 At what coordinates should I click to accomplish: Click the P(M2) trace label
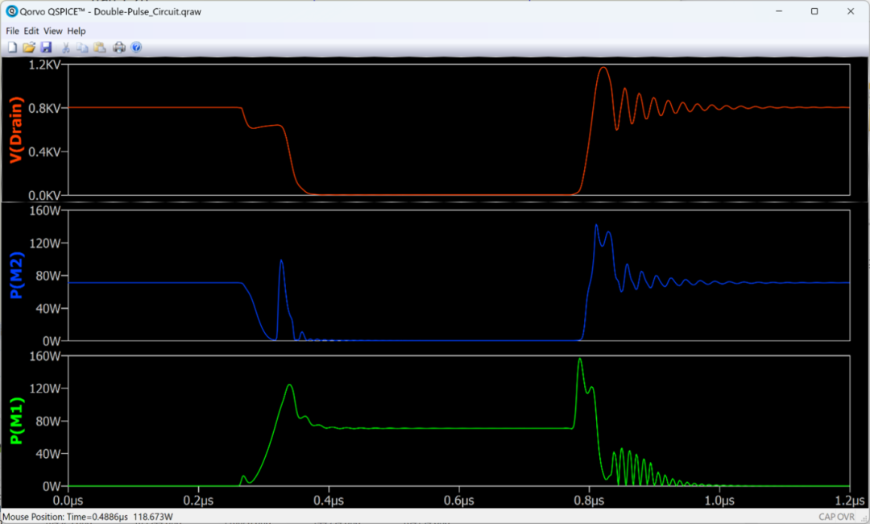pos(16,275)
